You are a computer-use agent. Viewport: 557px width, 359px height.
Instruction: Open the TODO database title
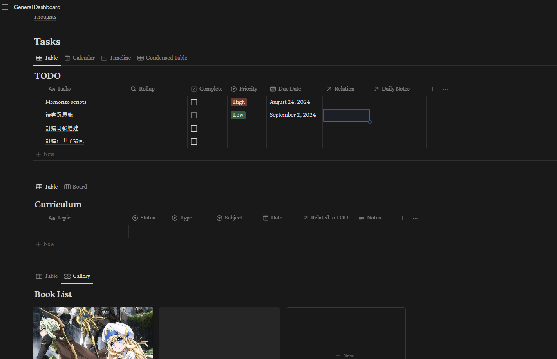coord(48,76)
